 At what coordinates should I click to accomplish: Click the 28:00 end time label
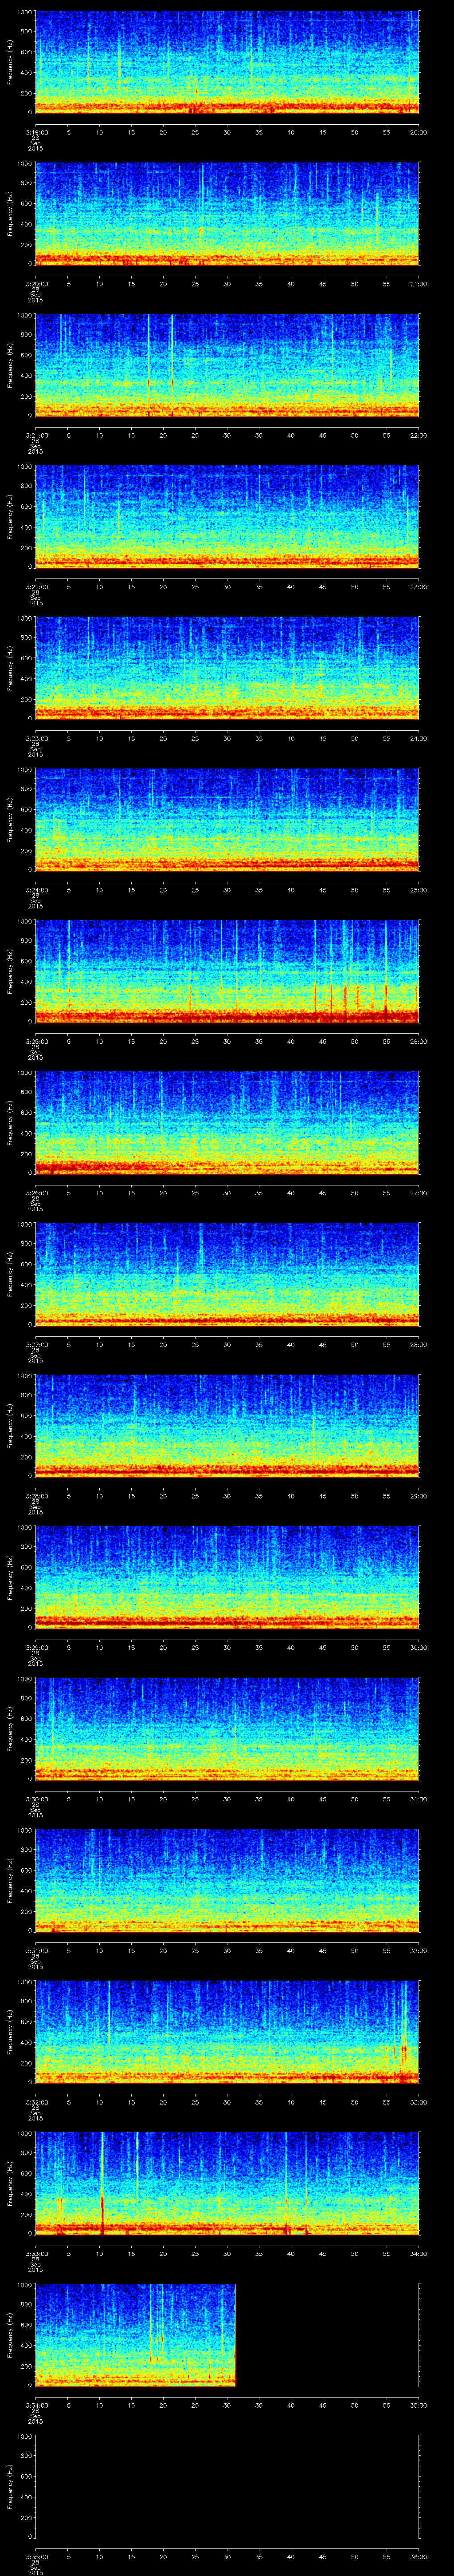coord(419,1344)
